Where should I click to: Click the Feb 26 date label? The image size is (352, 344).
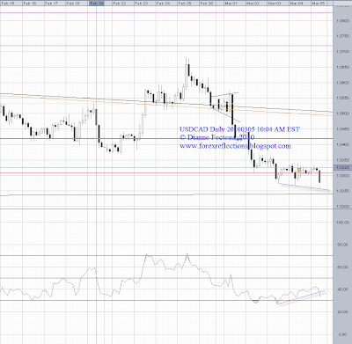[x=207, y=3]
